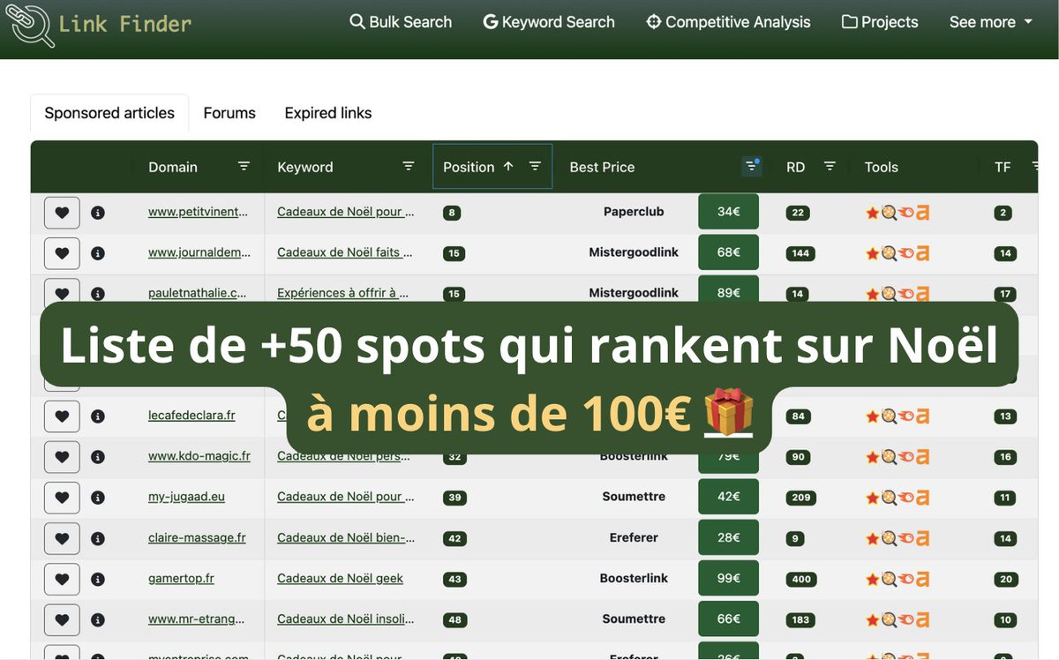Toggle heart favorite for www.mr-etrang row
The image size is (1059, 660).
coord(62,619)
